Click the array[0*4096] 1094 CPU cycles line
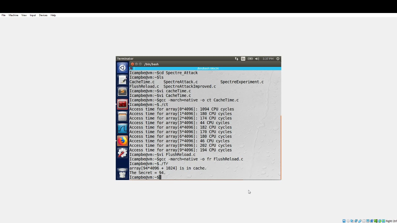Screen dimensions: 397x223 click(x=182, y=109)
